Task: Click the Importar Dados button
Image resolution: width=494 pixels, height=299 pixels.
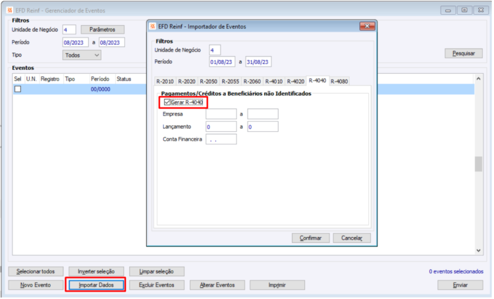Action: (x=96, y=285)
